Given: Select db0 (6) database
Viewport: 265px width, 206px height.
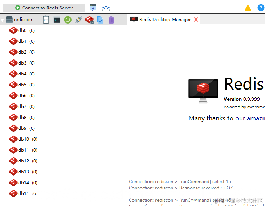Looking at the screenshot, I should tap(22, 30).
